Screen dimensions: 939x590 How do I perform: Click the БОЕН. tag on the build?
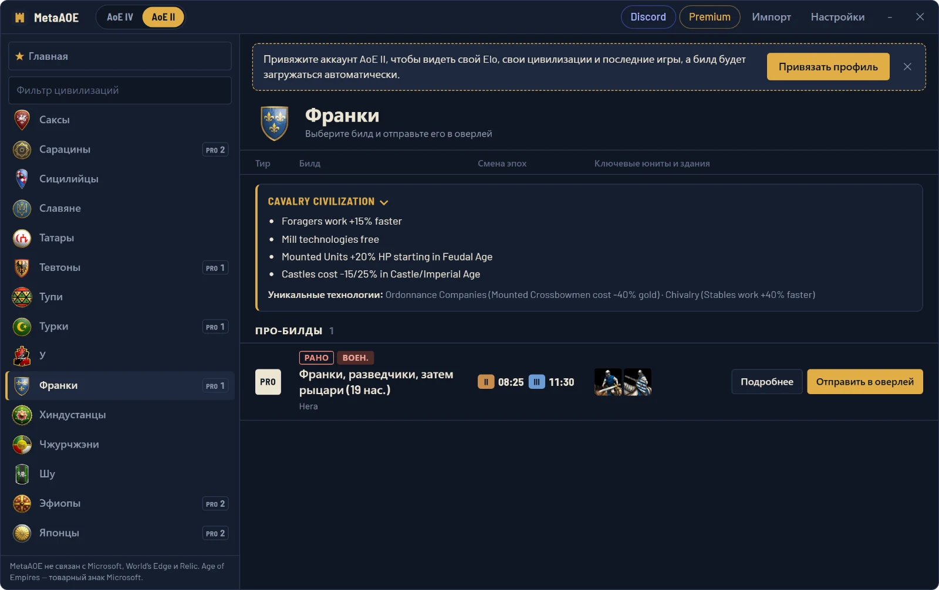[355, 358]
